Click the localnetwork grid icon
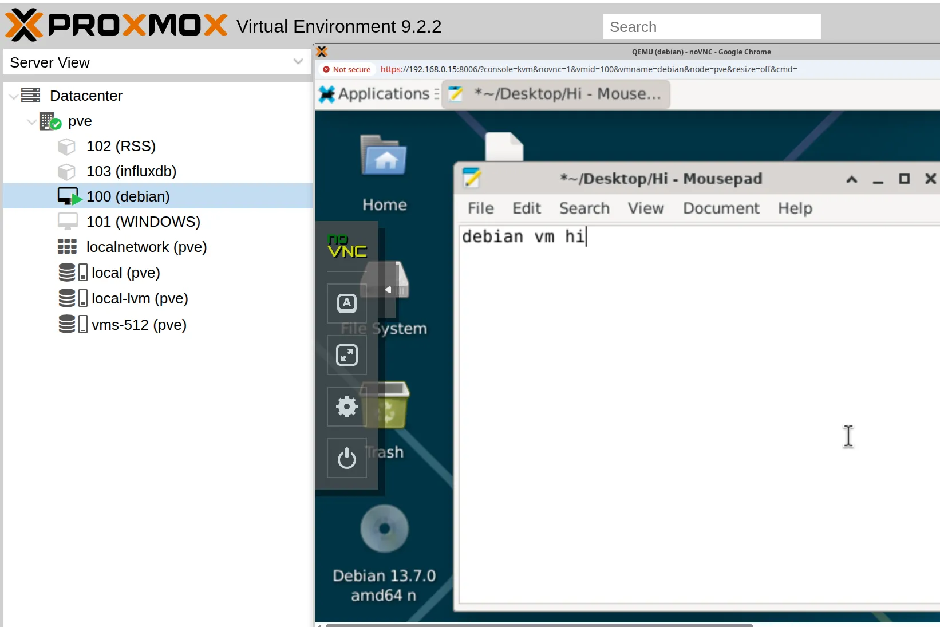 click(67, 247)
